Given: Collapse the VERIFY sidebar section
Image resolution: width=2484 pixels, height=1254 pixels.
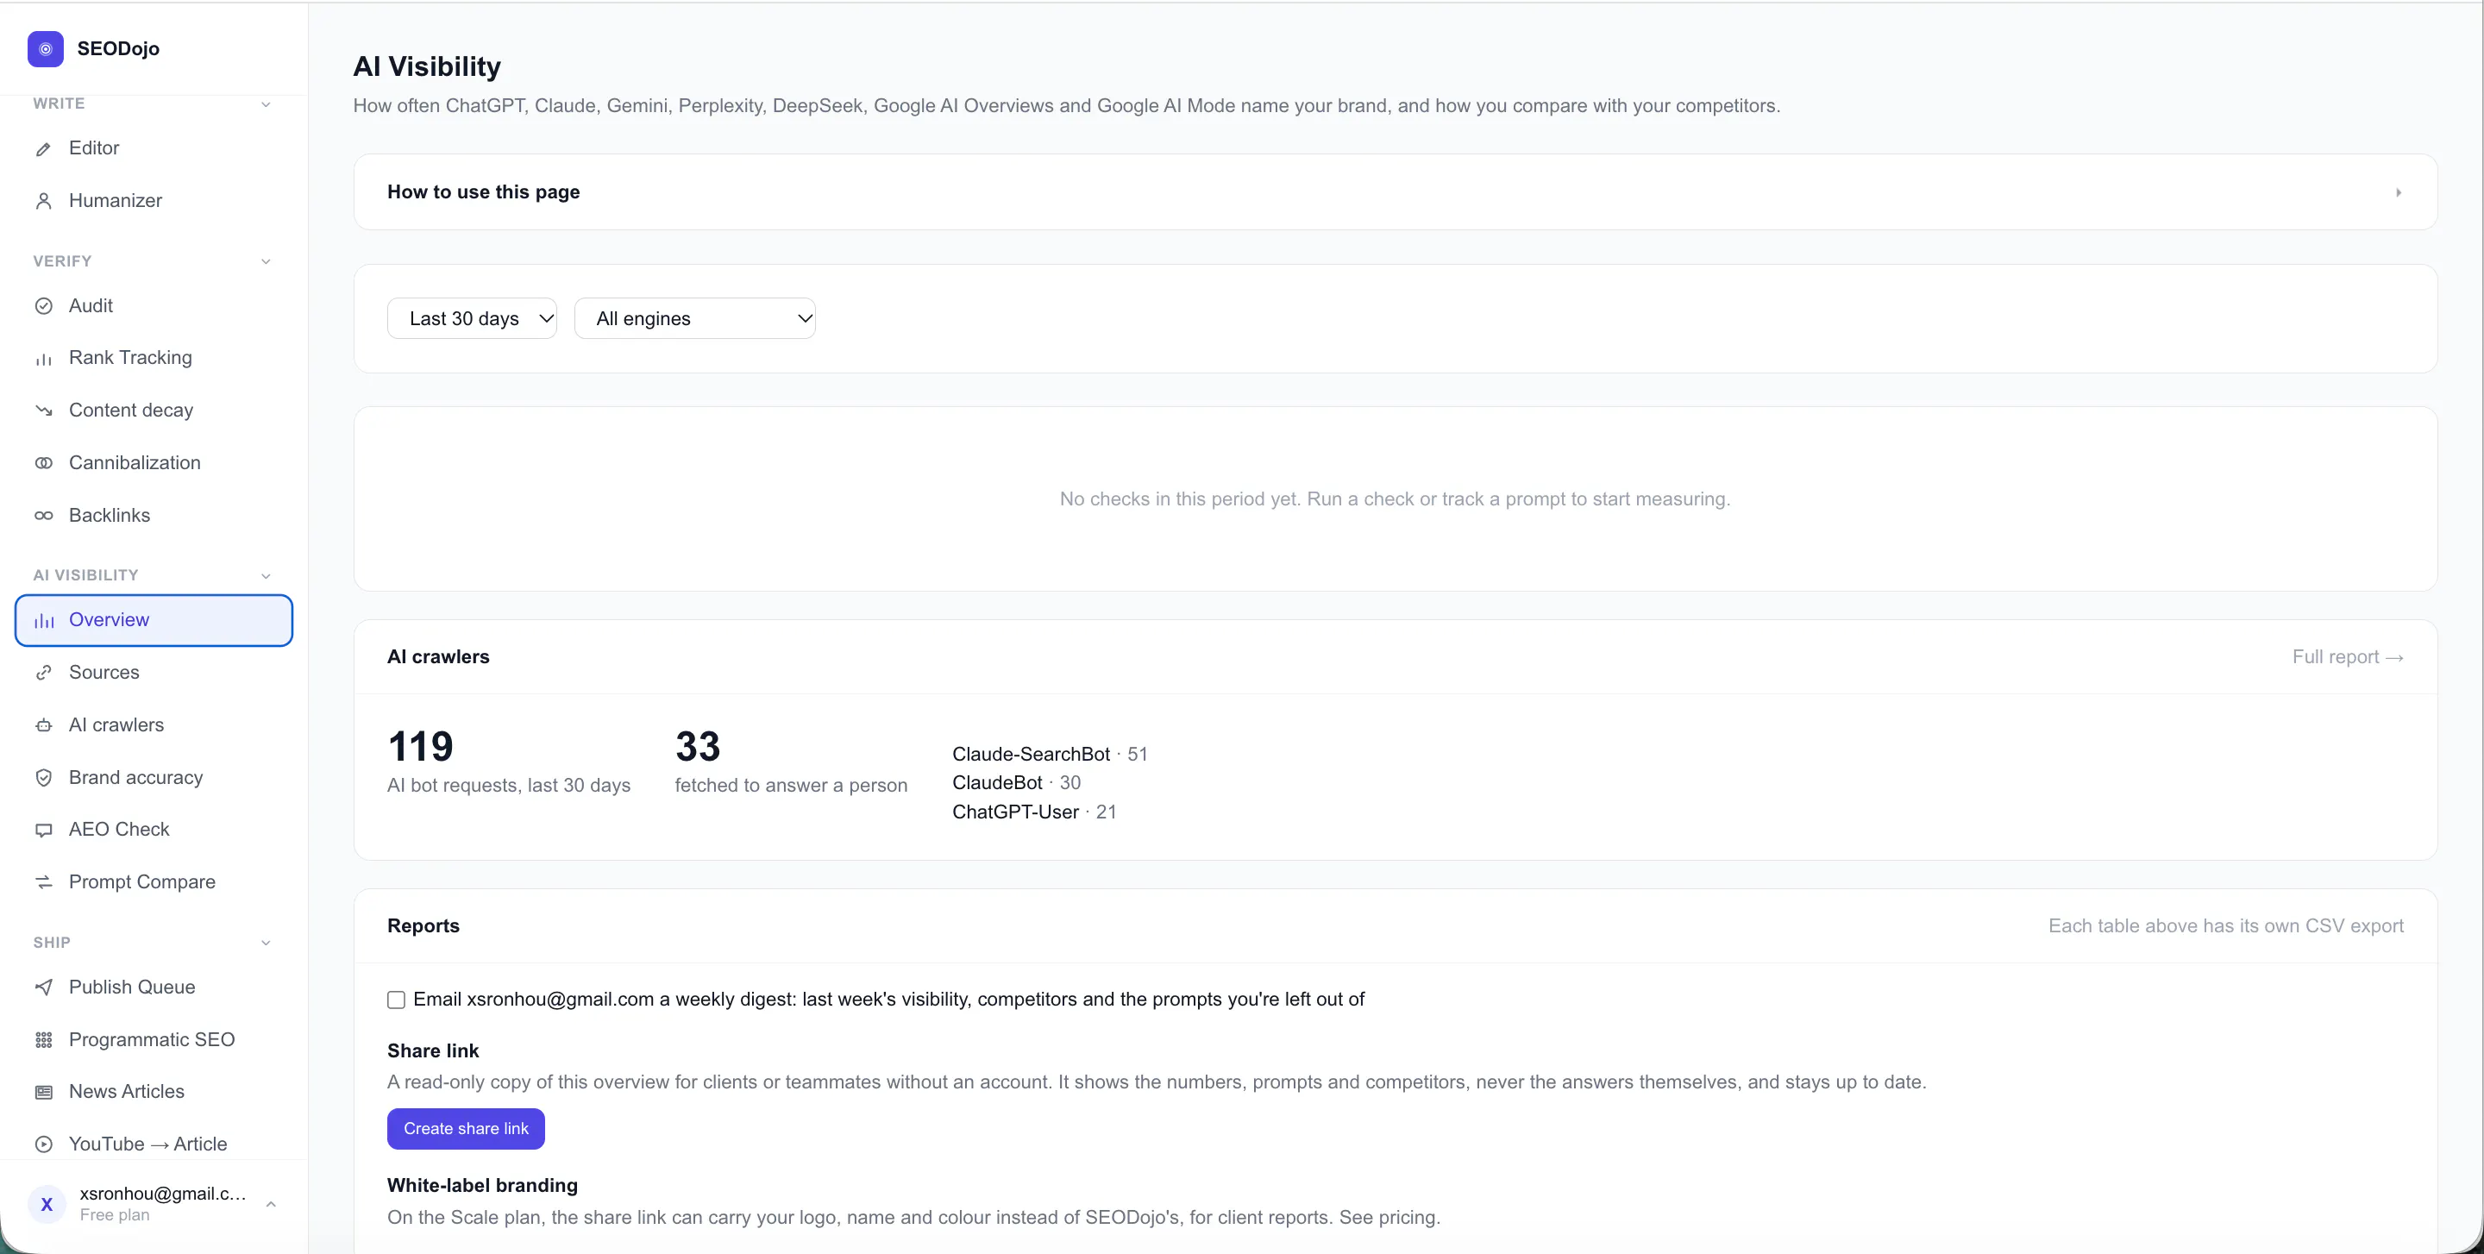Looking at the screenshot, I should coord(267,261).
